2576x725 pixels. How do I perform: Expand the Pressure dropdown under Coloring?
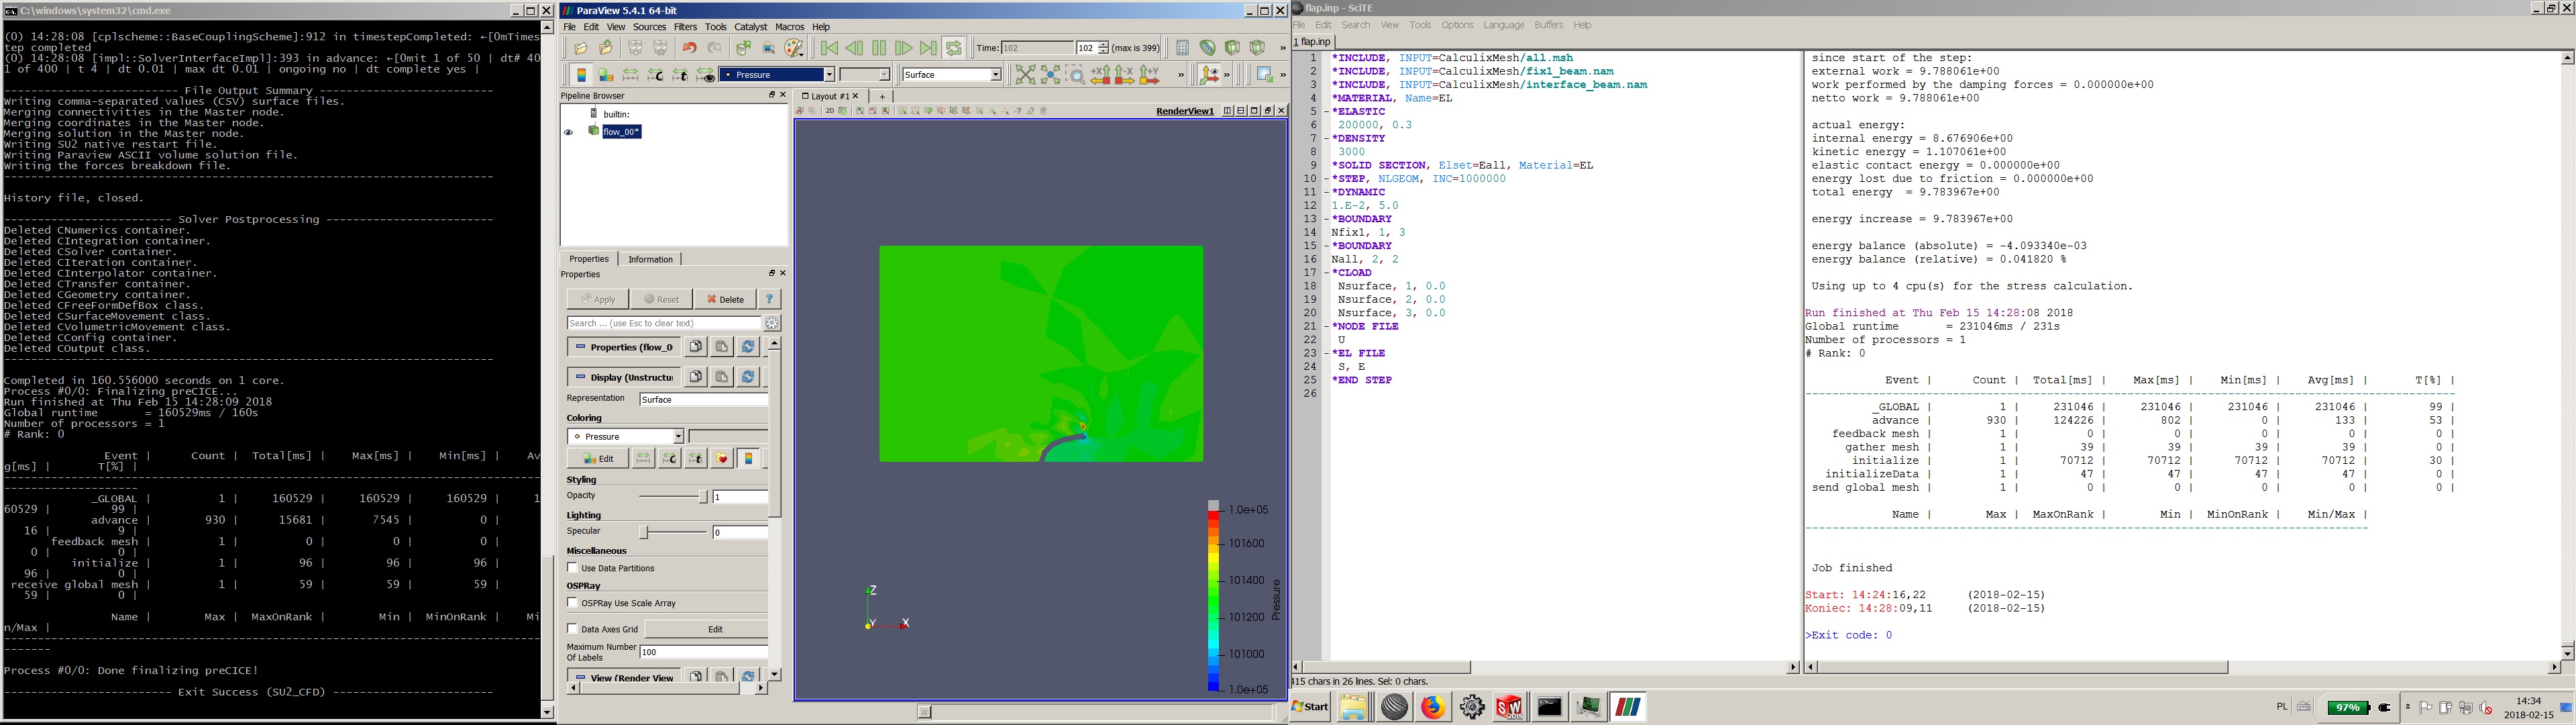pos(677,436)
